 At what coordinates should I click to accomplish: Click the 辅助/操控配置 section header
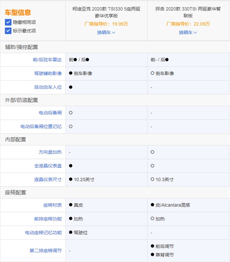tap(21, 47)
